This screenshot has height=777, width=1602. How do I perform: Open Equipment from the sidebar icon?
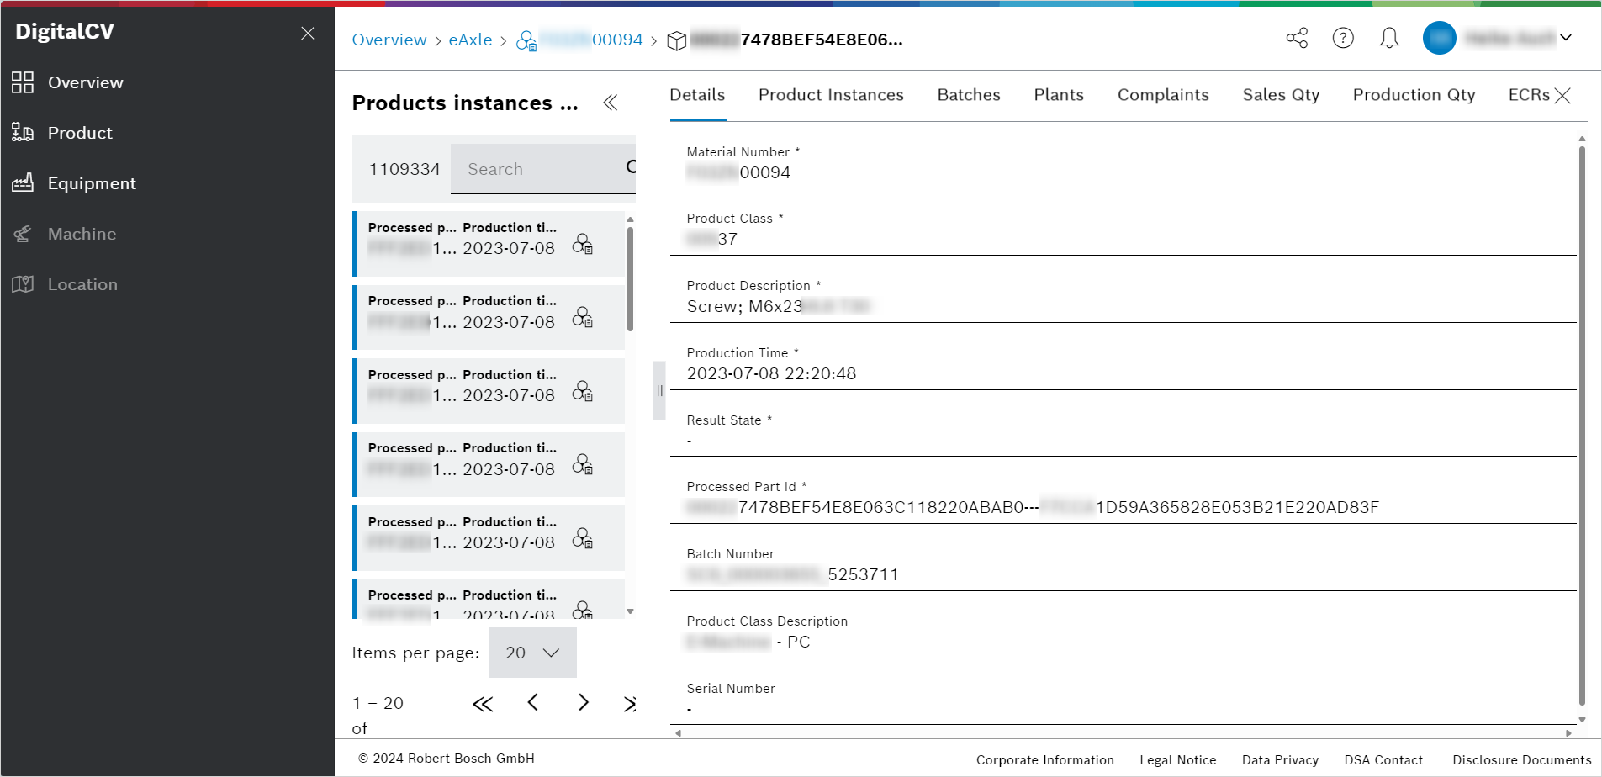pos(23,182)
